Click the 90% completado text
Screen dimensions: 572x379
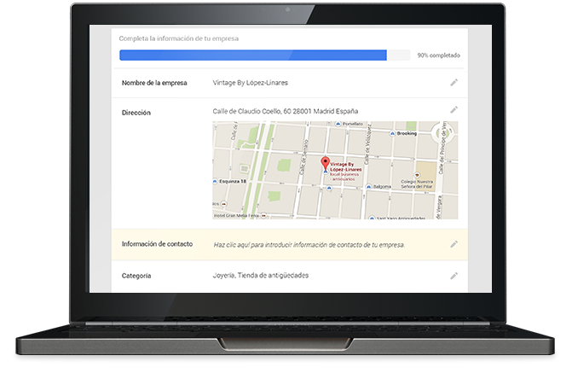click(x=439, y=55)
